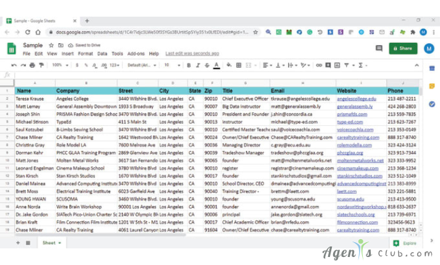Select the Company header cell

pyautogui.click(x=86, y=91)
